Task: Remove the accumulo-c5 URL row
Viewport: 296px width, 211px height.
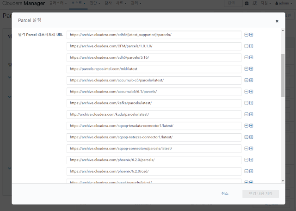Action: click(247, 81)
